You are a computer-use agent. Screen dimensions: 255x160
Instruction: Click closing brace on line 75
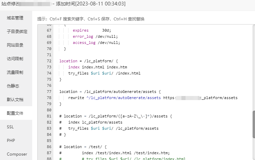click(x=60, y=79)
